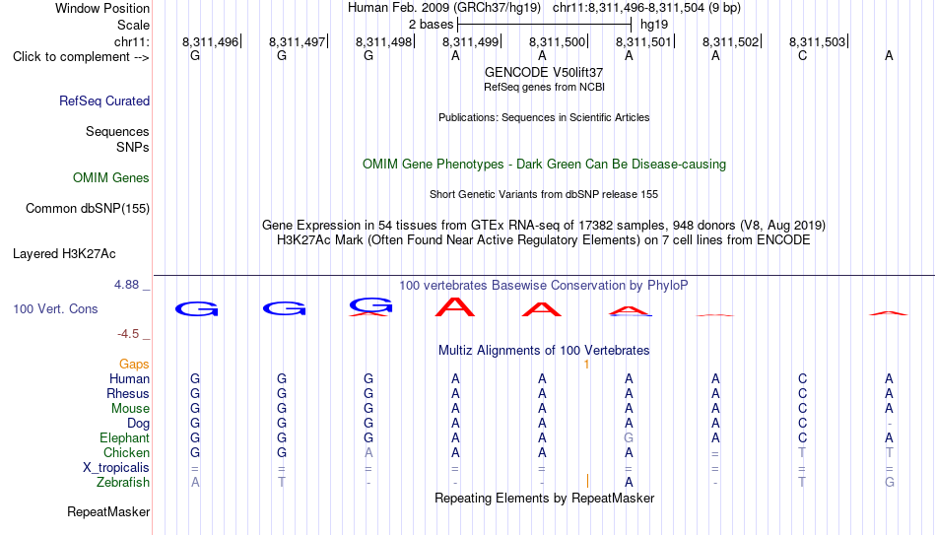Click the H3K27Ac Mark ENCODE track title

point(544,240)
